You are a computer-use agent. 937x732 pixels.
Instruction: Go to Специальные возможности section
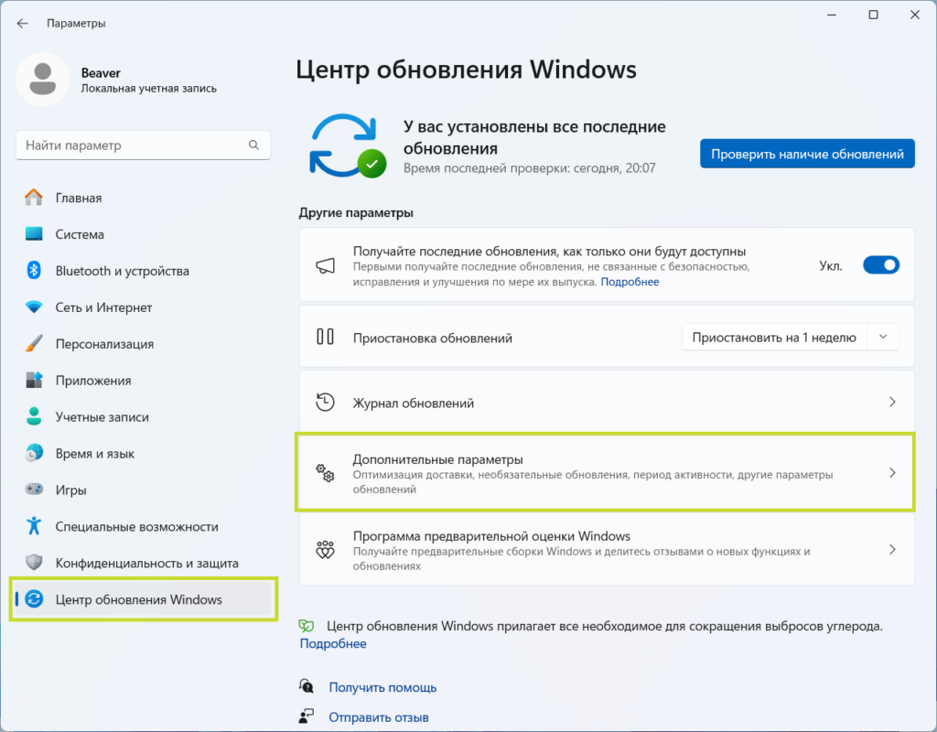[x=144, y=526]
